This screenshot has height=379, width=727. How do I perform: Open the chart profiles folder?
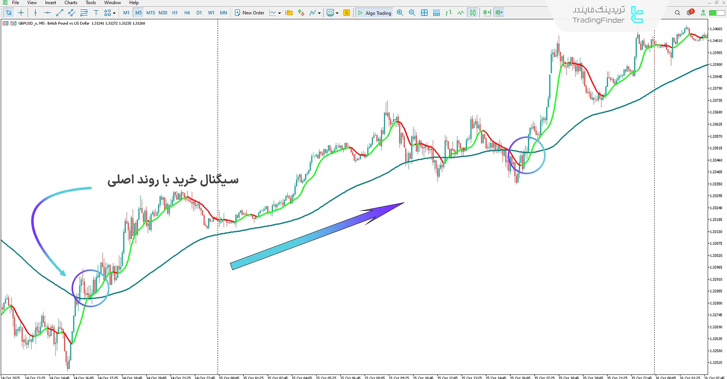[x=289, y=12]
